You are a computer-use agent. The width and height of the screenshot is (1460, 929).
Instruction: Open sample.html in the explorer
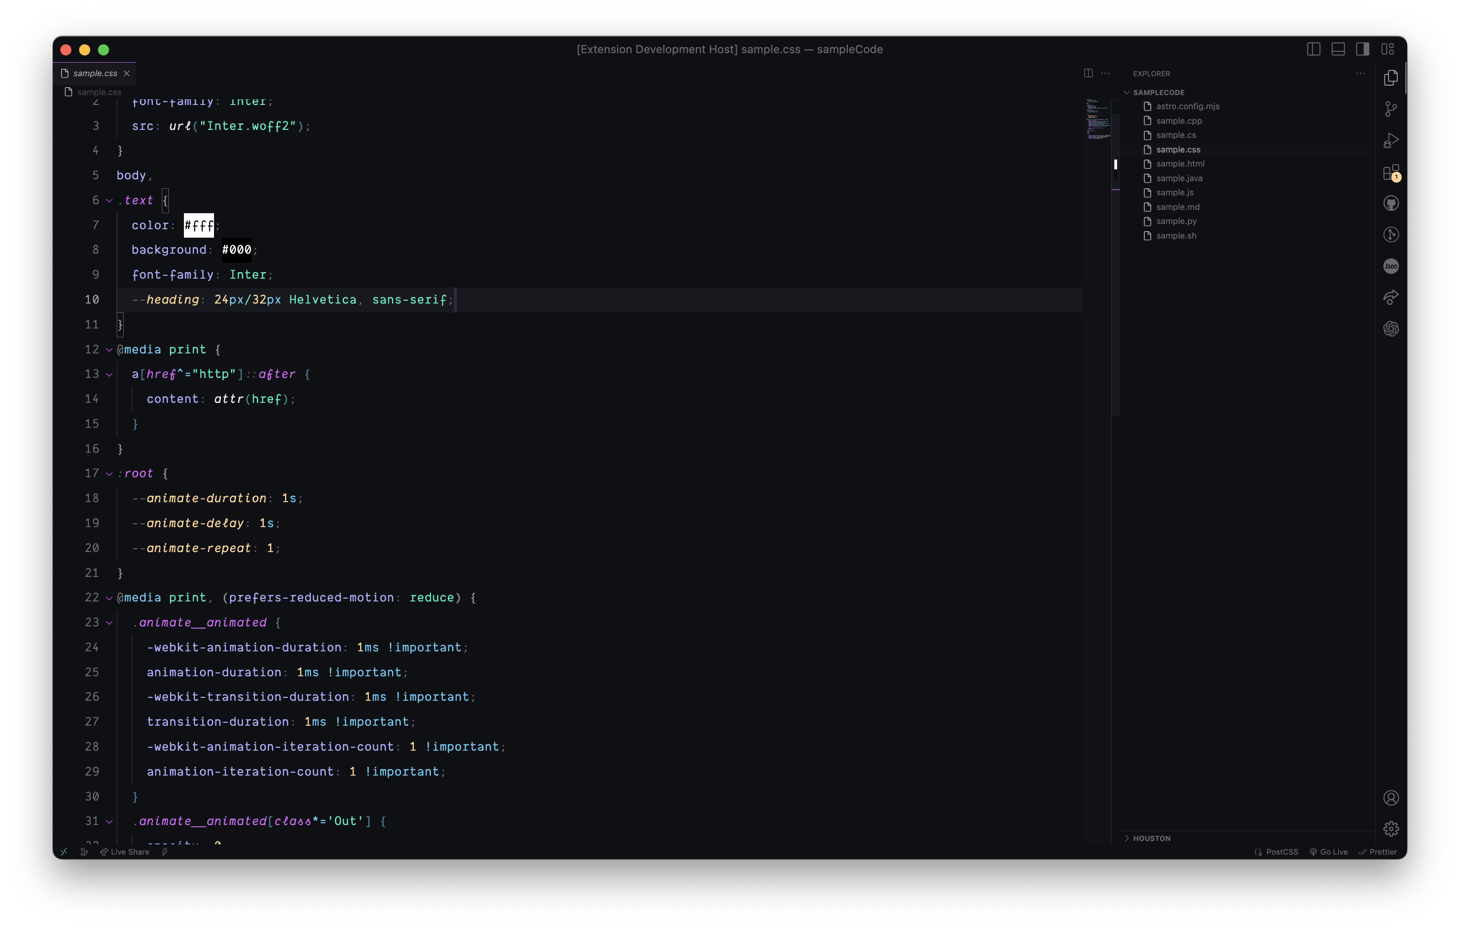point(1179,164)
